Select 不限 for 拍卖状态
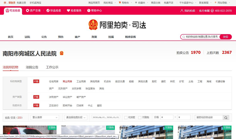This screenshot has height=139, width=236. pyautogui.click(x=36, y=106)
